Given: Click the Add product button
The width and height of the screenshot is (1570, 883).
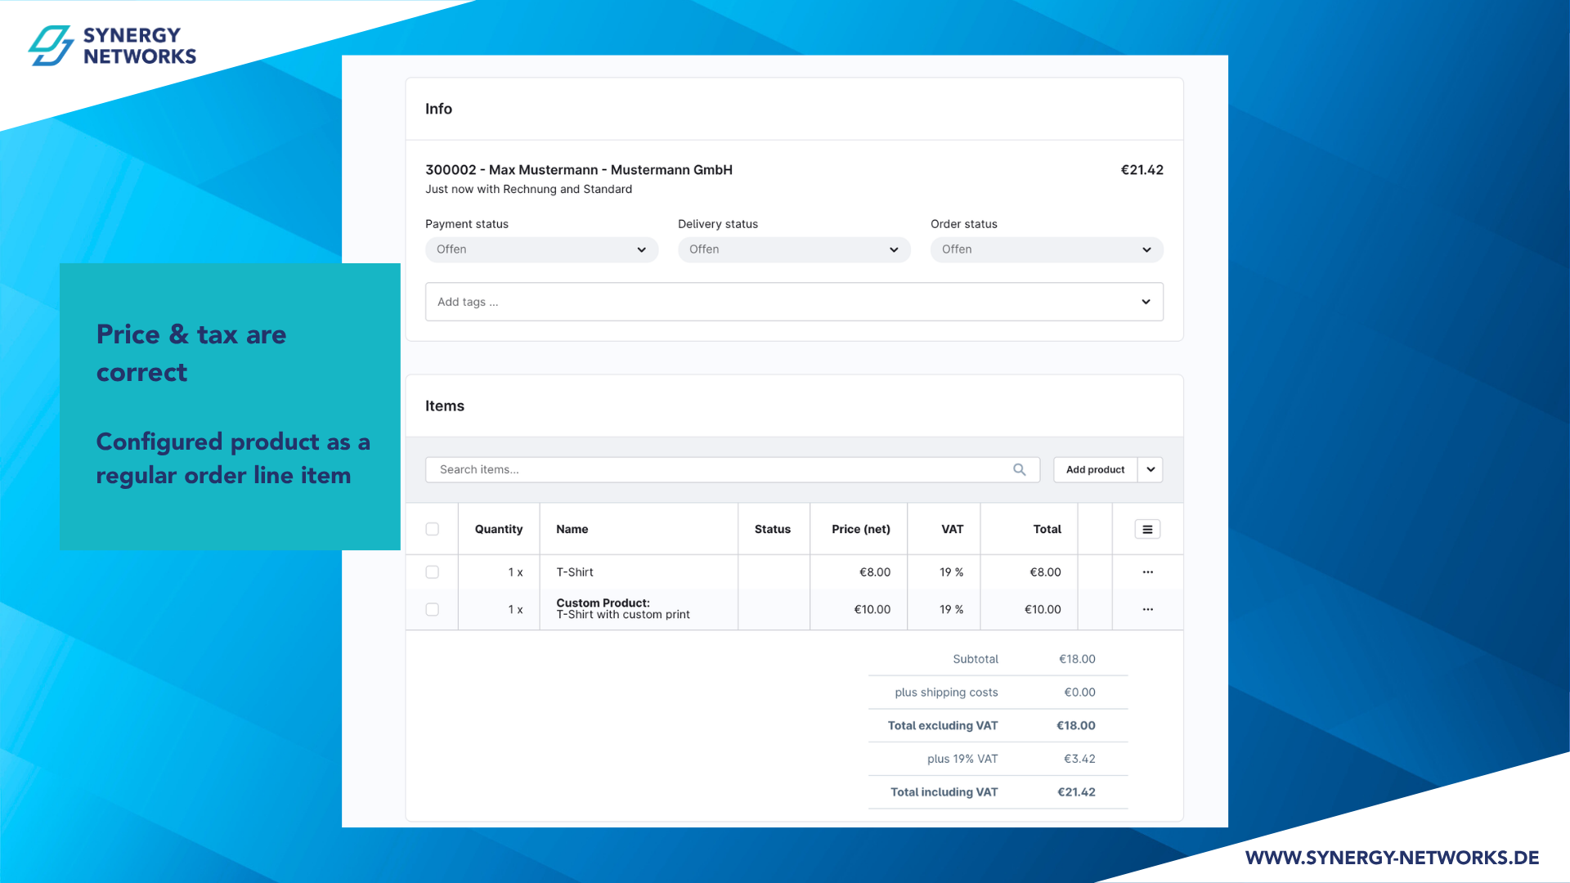Looking at the screenshot, I should click(1095, 469).
